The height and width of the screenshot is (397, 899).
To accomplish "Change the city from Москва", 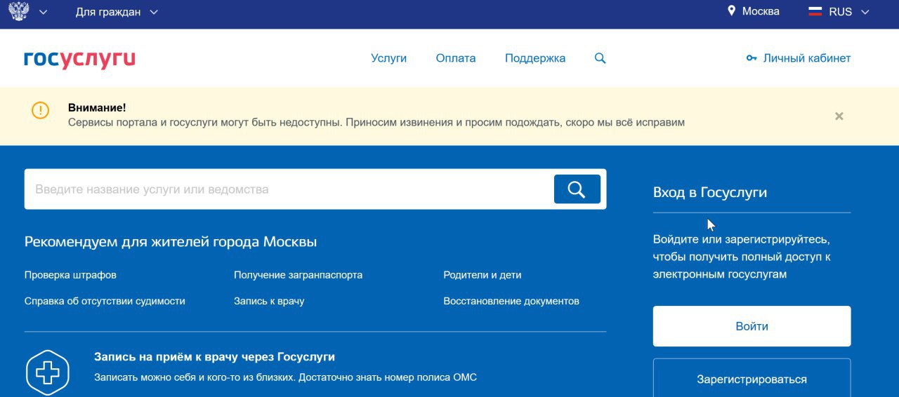I will 761,11.
